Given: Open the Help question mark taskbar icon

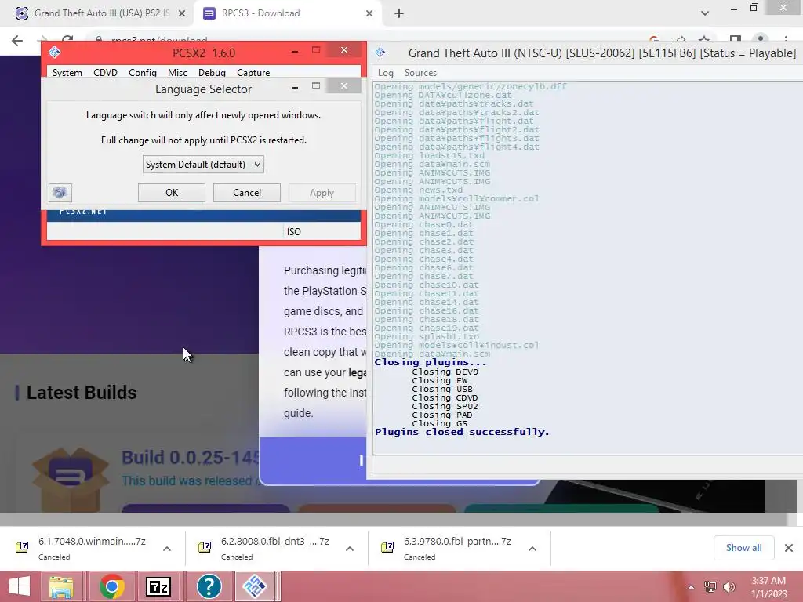Looking at the screenshot, I should pos(209,586).
